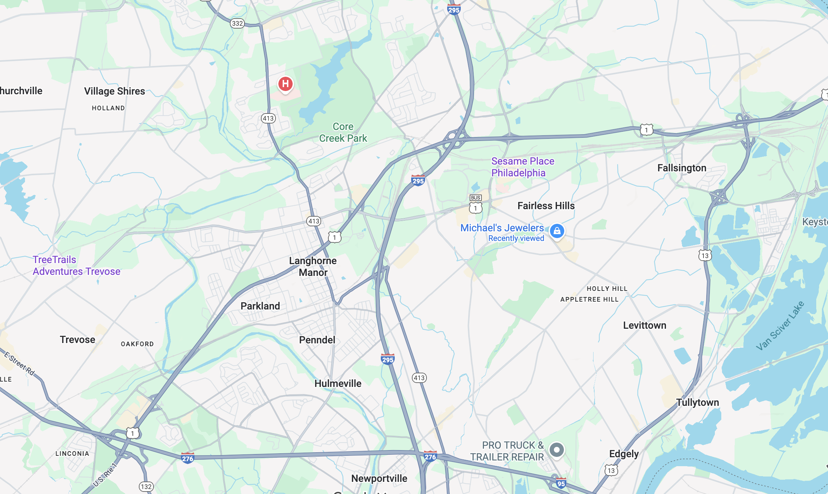This screenshot has width=828, height=494.
Task: Click the red hospital H marker
Action: point(286,85)
